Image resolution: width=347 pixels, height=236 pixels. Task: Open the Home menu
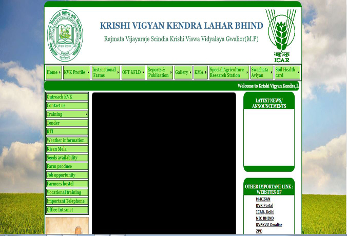point(53,72)
